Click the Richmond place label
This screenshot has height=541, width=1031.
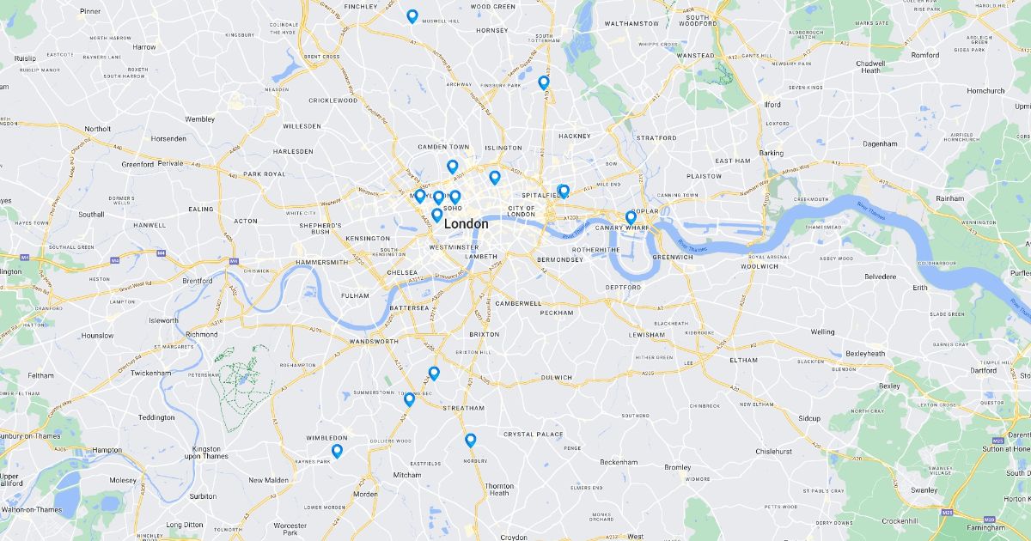202,334
